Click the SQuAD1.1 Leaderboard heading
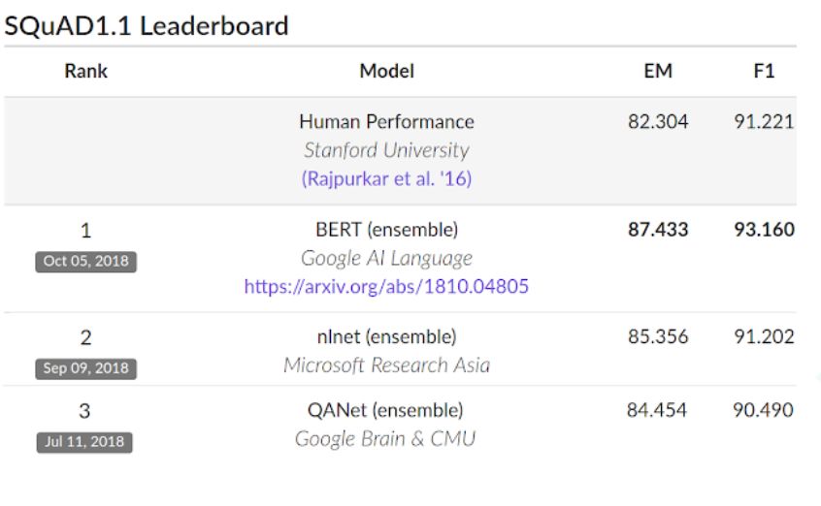 147,26
